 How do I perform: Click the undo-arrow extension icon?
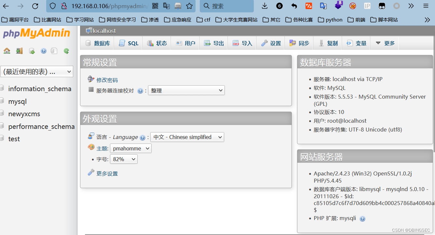(x=294, y=6)
